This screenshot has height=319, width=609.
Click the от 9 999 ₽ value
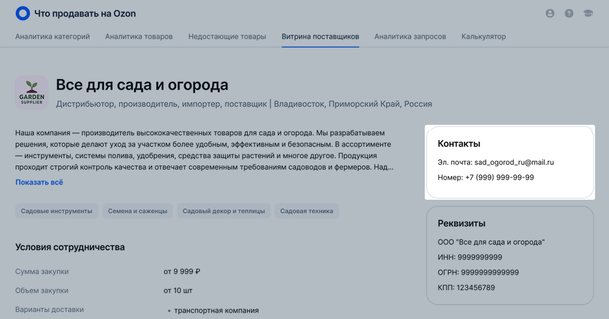[182, 271]
